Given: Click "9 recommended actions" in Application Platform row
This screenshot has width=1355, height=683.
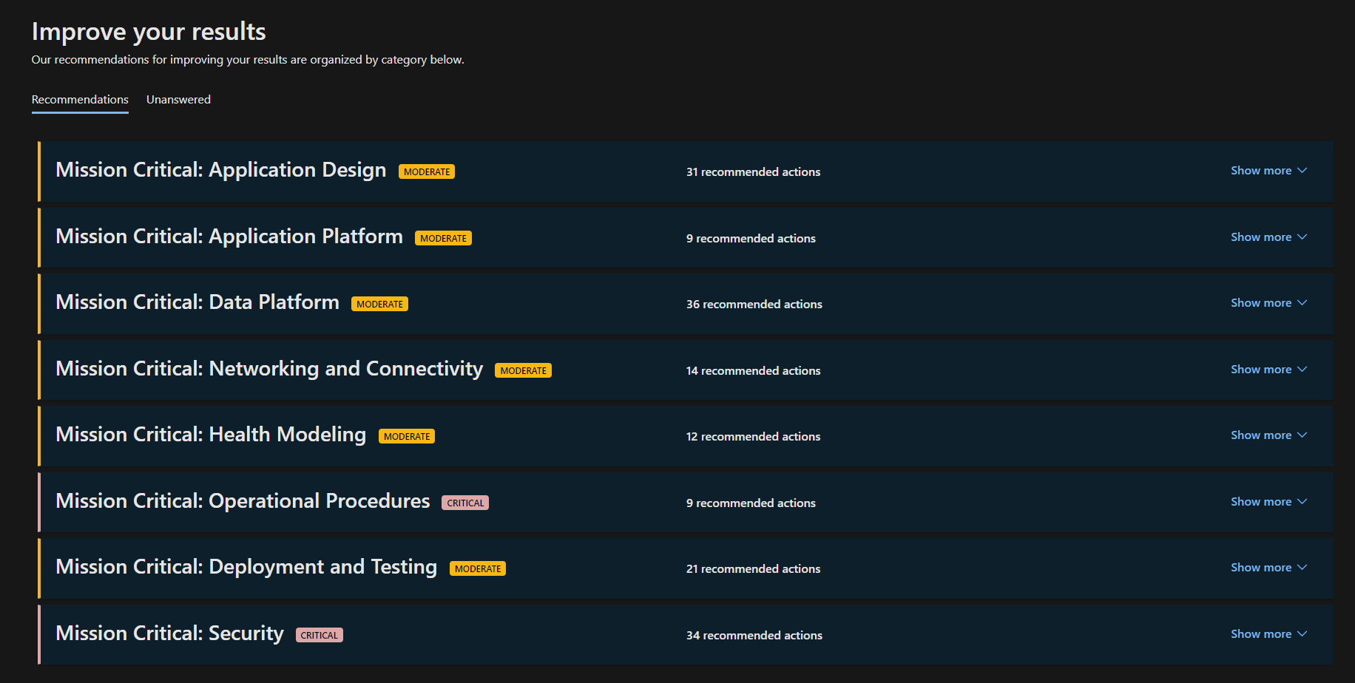Looking at the screenshot, I should 751,238.
